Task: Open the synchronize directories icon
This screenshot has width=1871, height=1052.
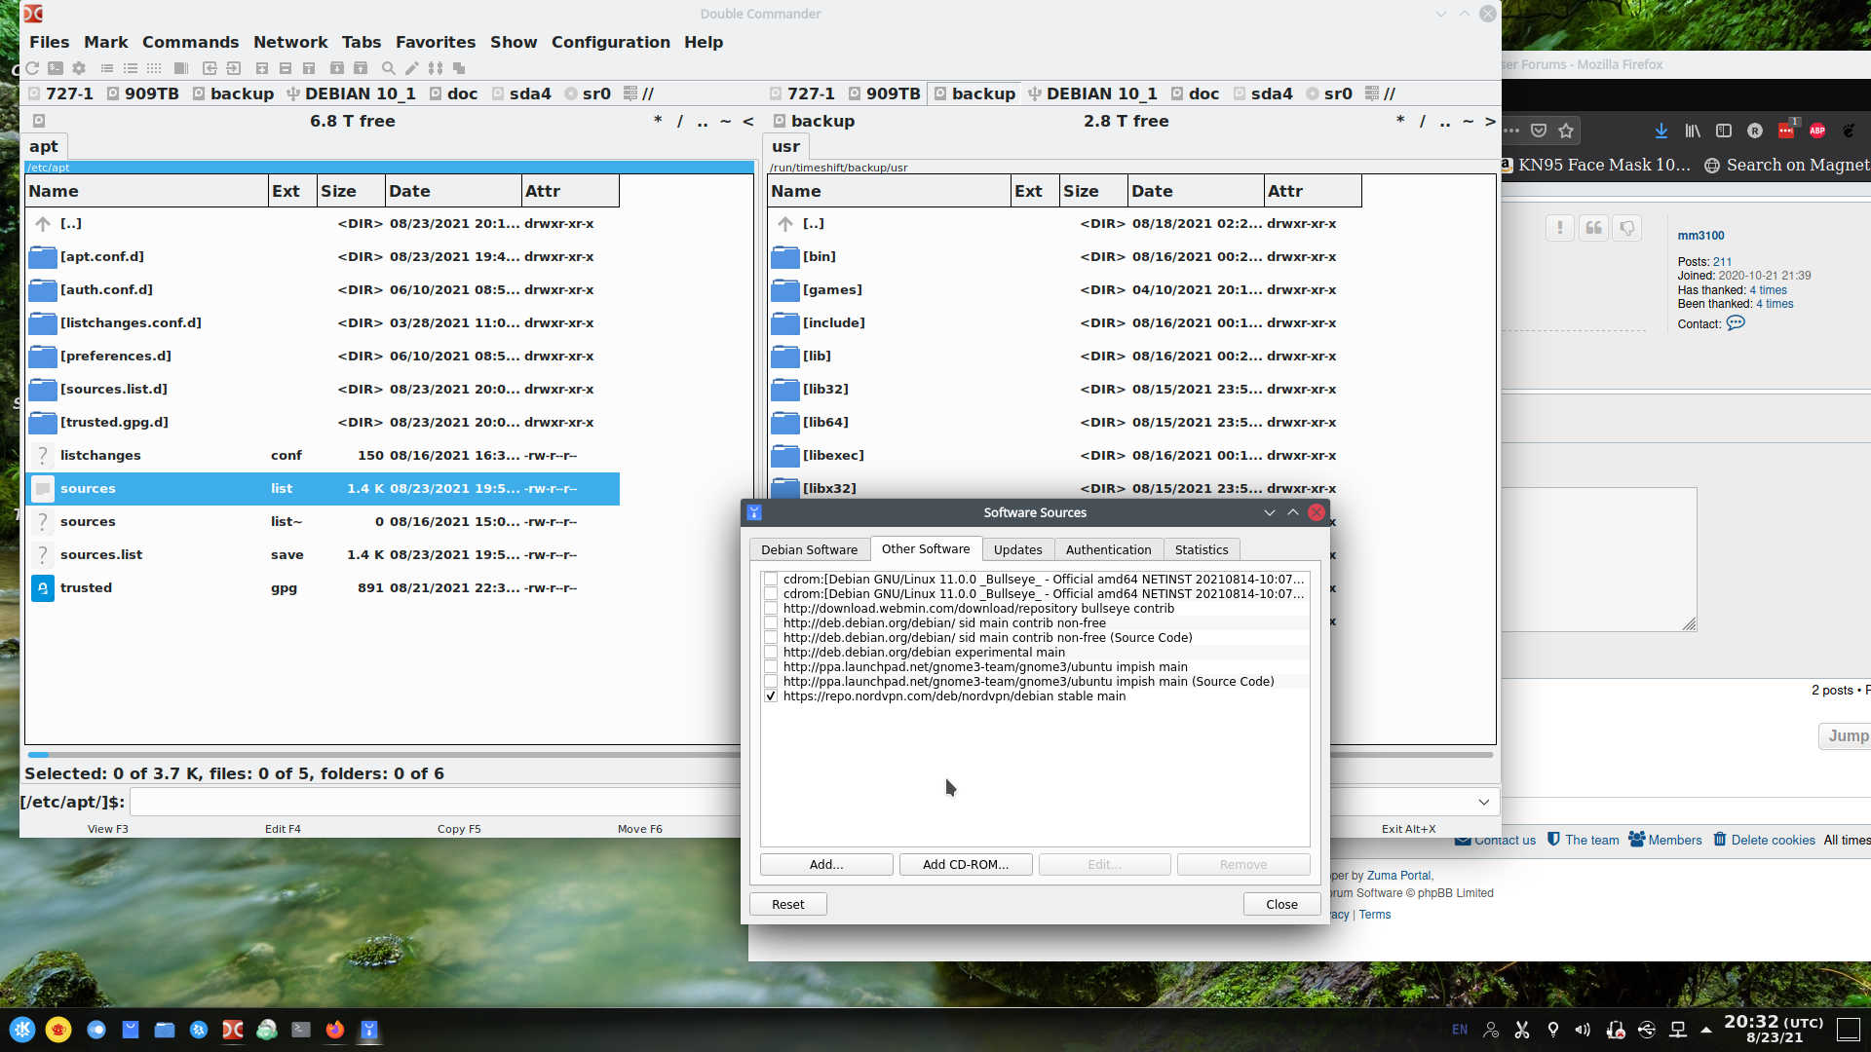Action: pyautogui.click(x=436, y=68)
